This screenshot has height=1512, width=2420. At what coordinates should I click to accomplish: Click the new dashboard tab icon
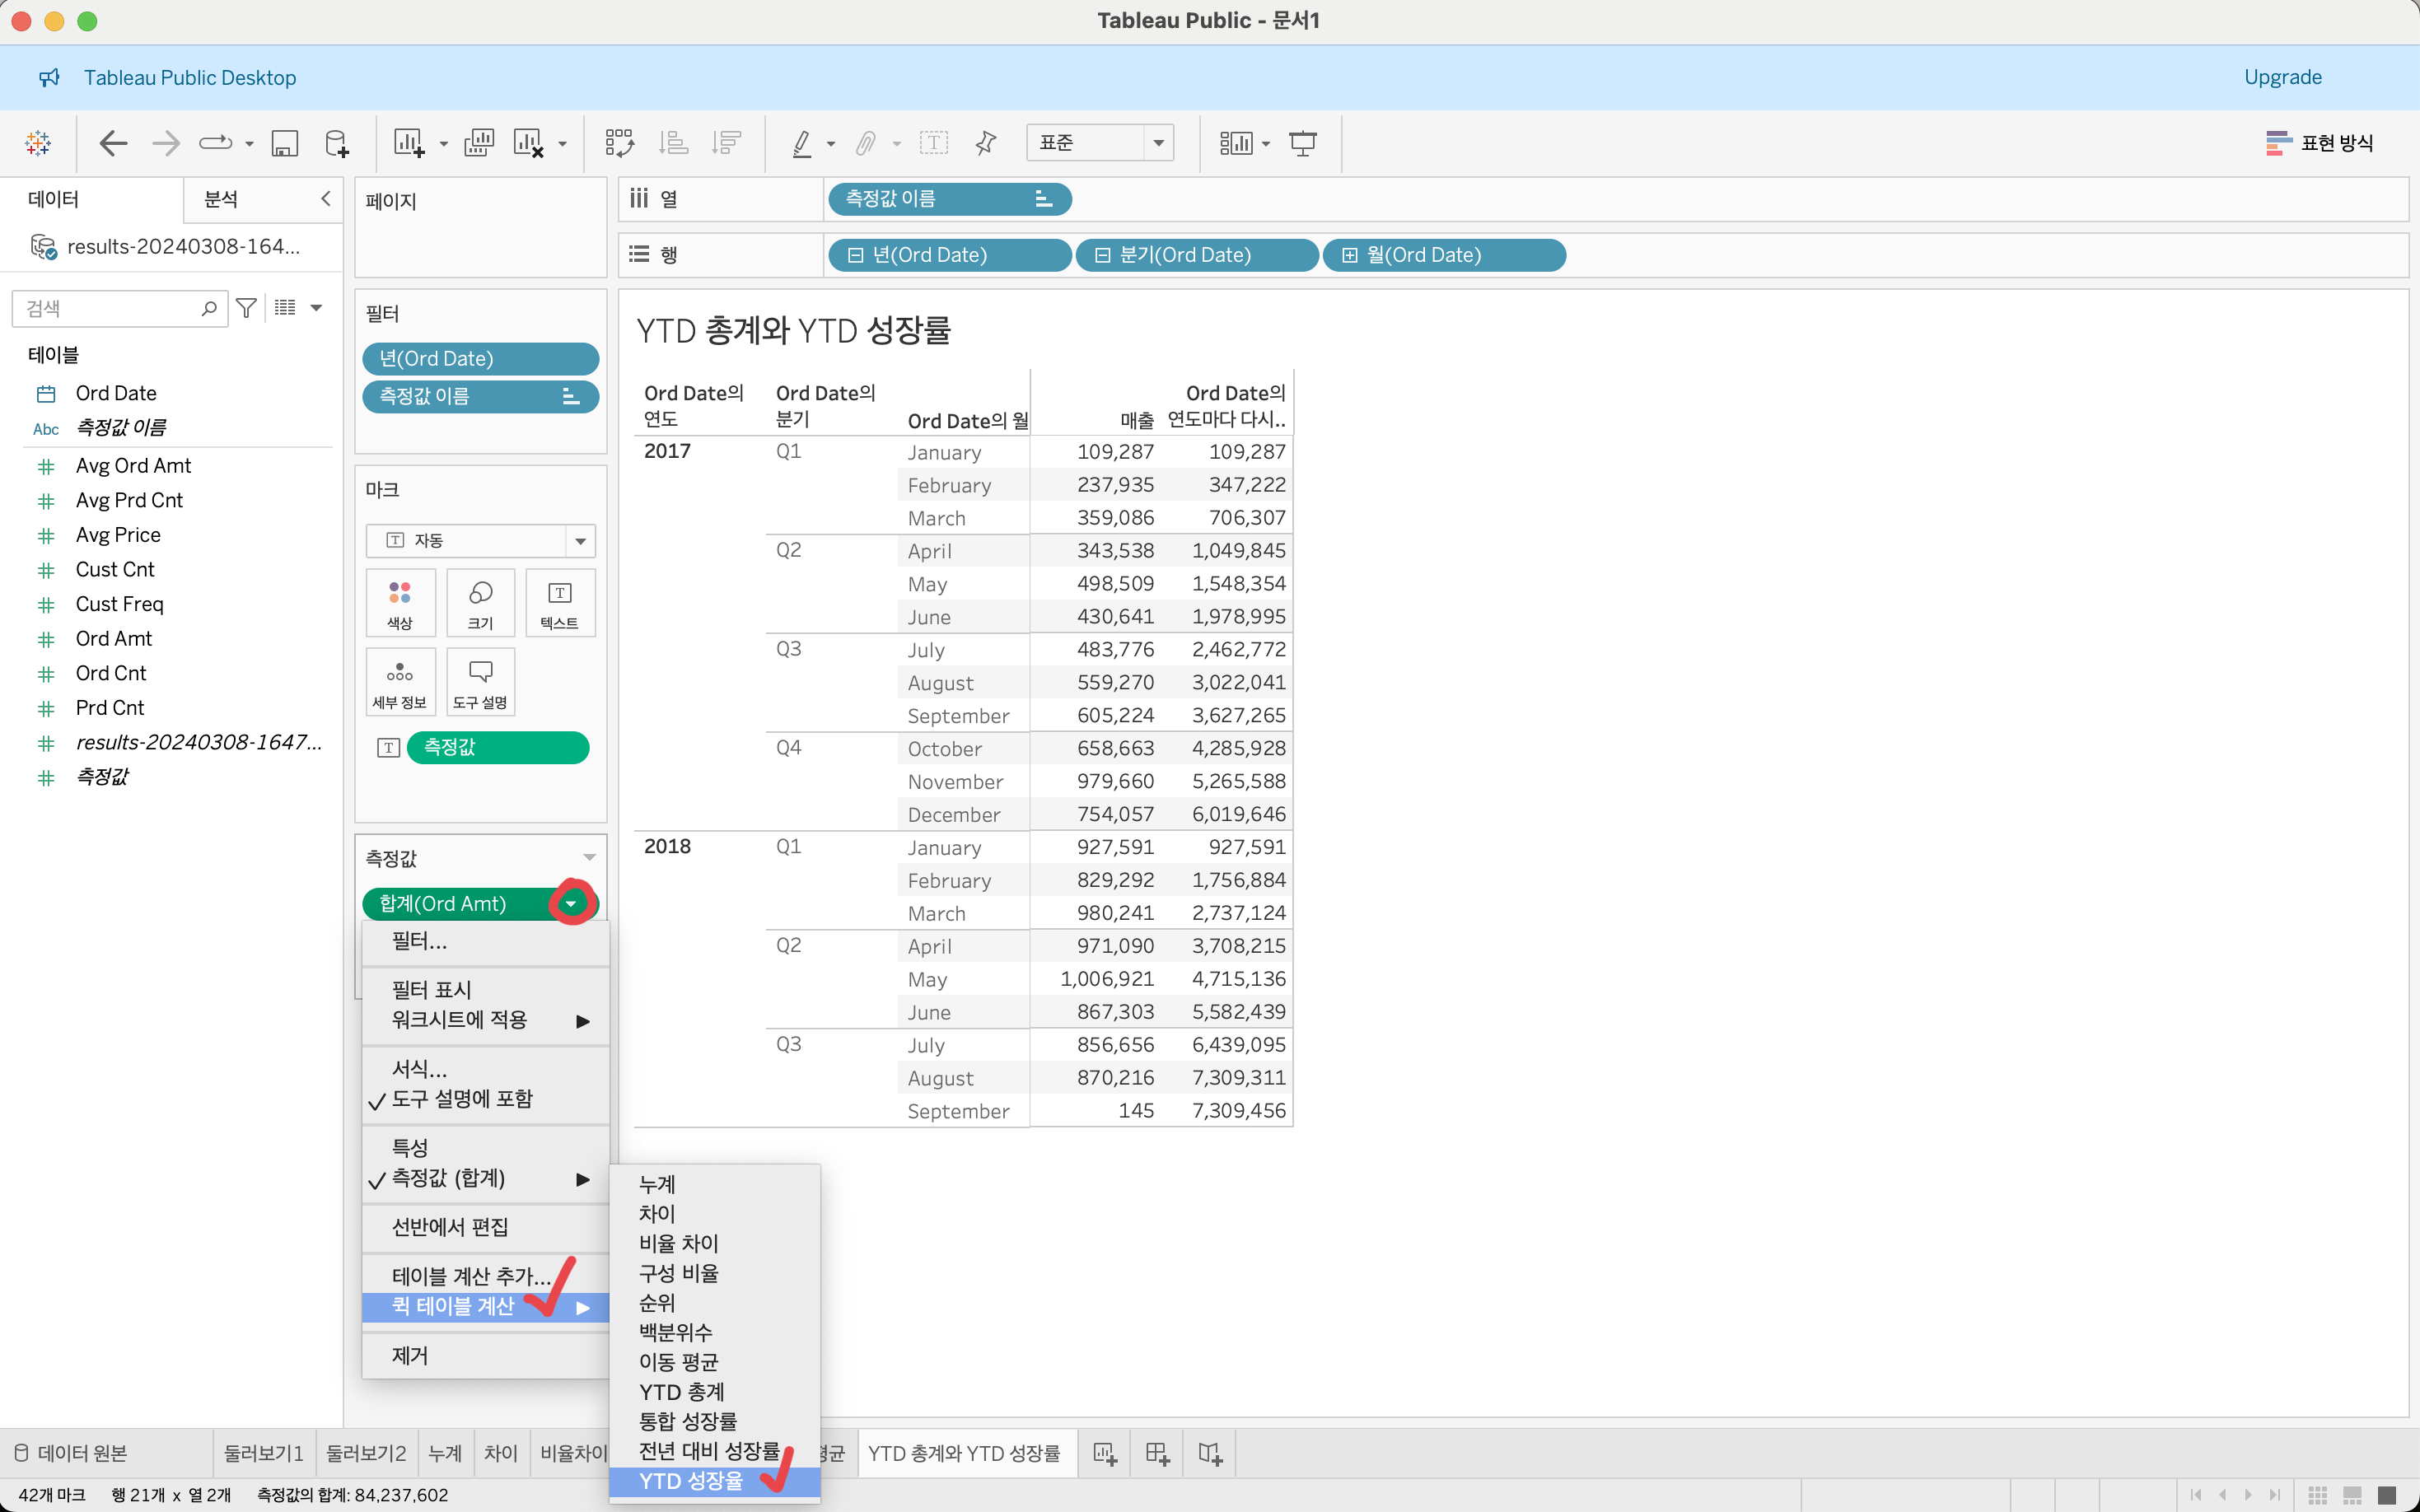point(1157,1453)
